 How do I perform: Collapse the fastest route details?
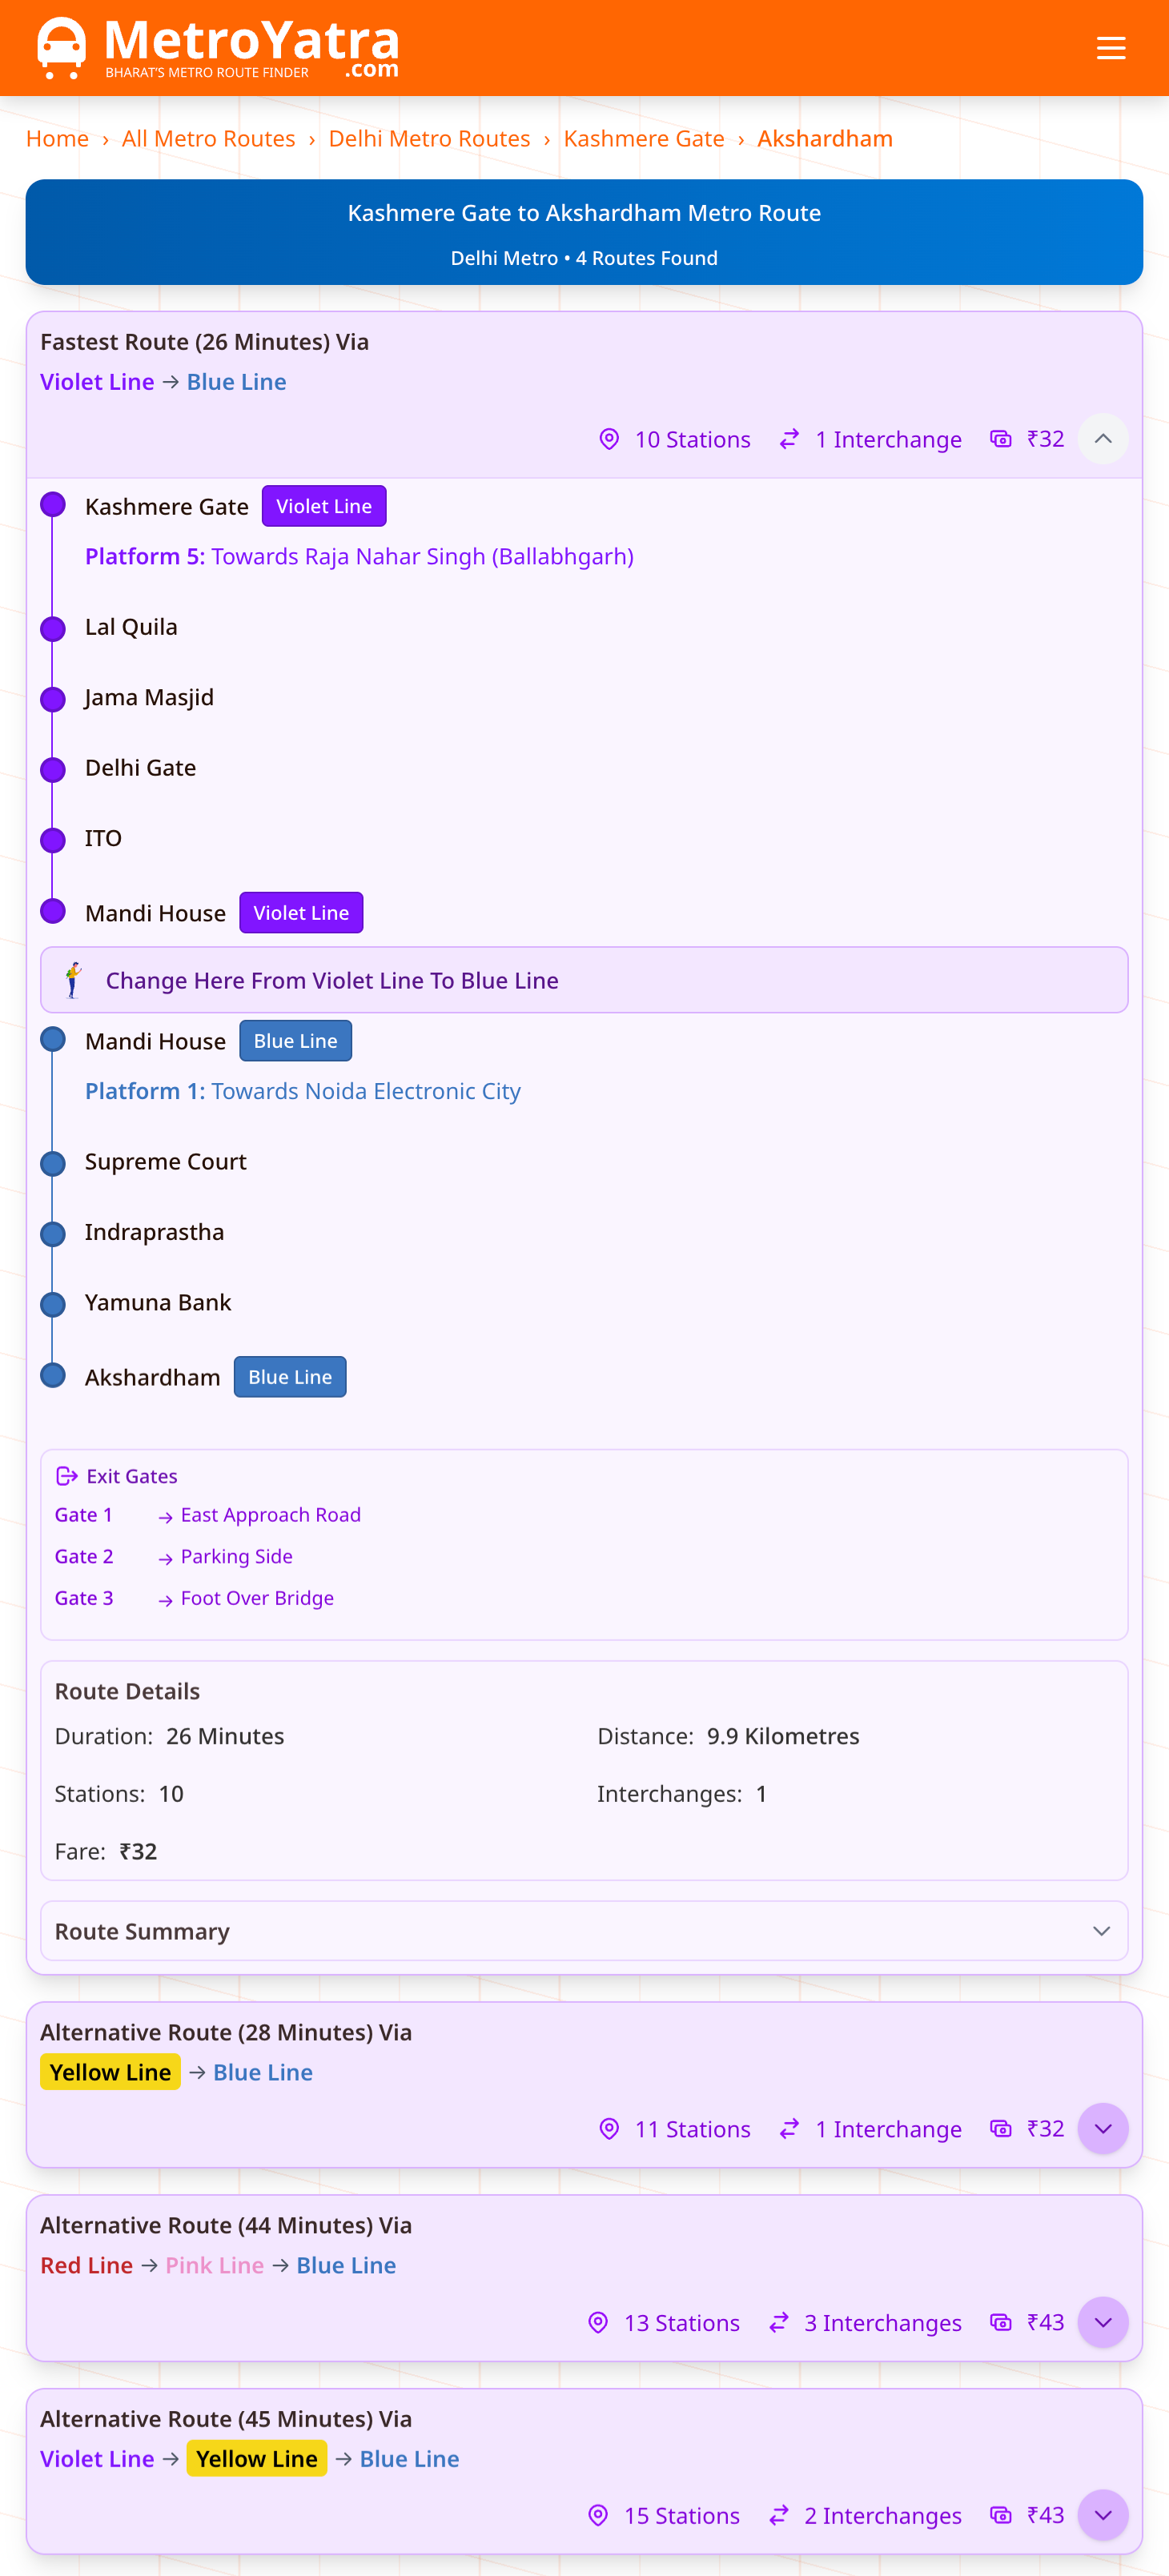[1103, 438]
